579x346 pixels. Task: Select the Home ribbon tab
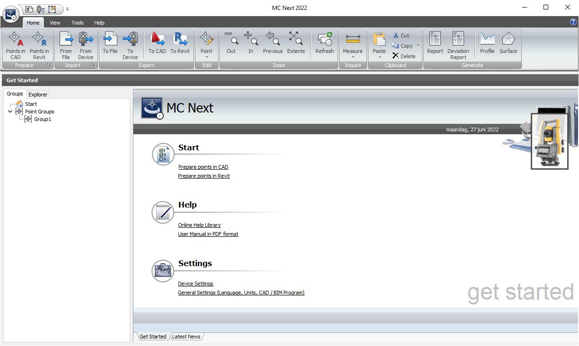tap(33, 23)
